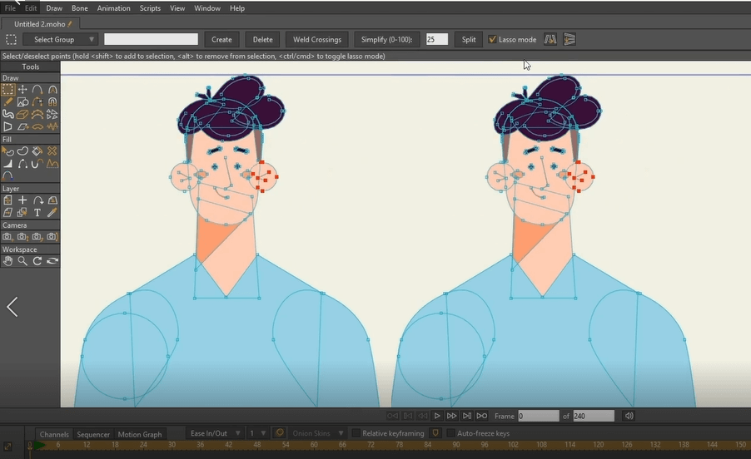Click the Simplify value input field

pos(437,39)
